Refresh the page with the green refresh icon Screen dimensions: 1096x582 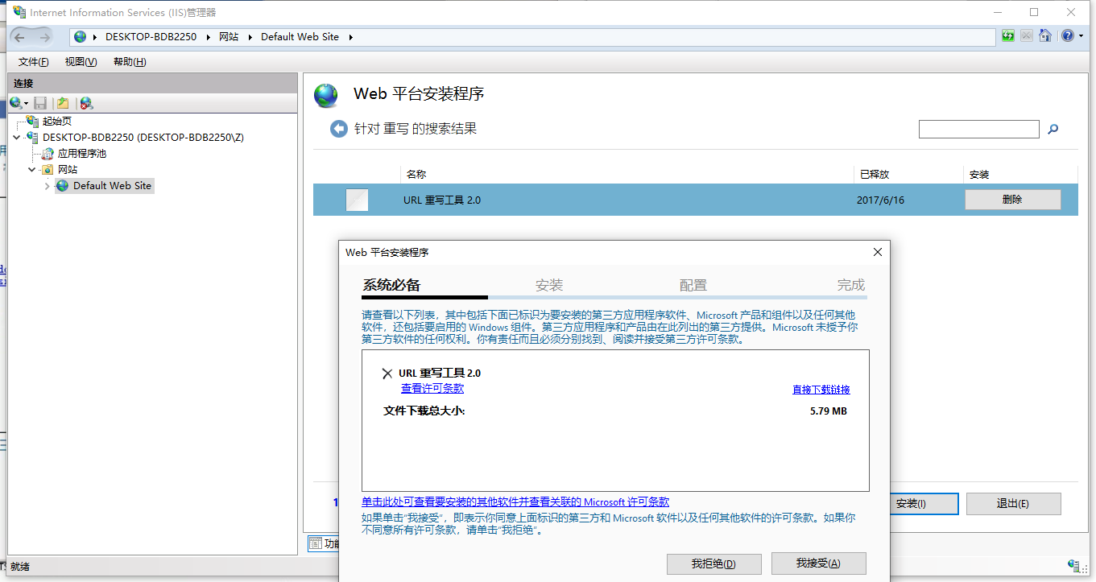[x=1008, y=36]
